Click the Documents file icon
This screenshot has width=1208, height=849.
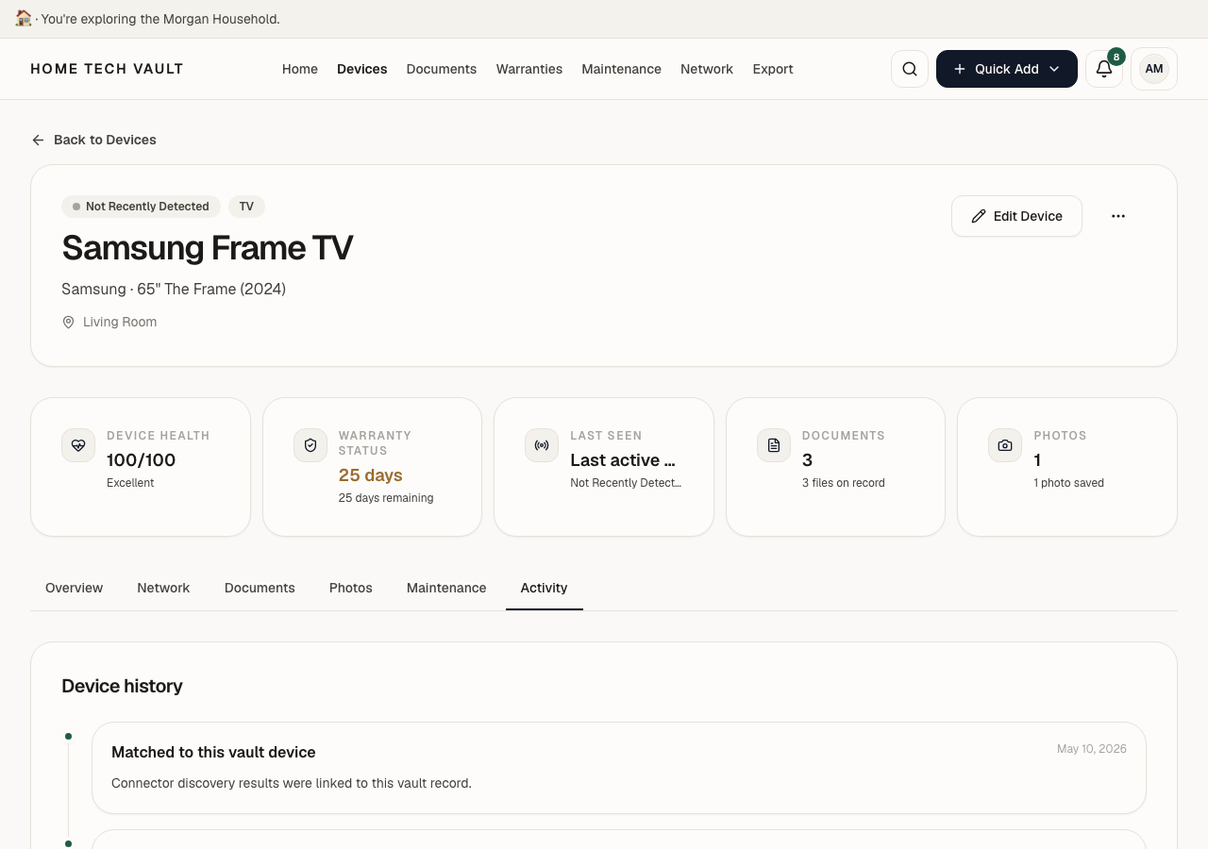774,445
